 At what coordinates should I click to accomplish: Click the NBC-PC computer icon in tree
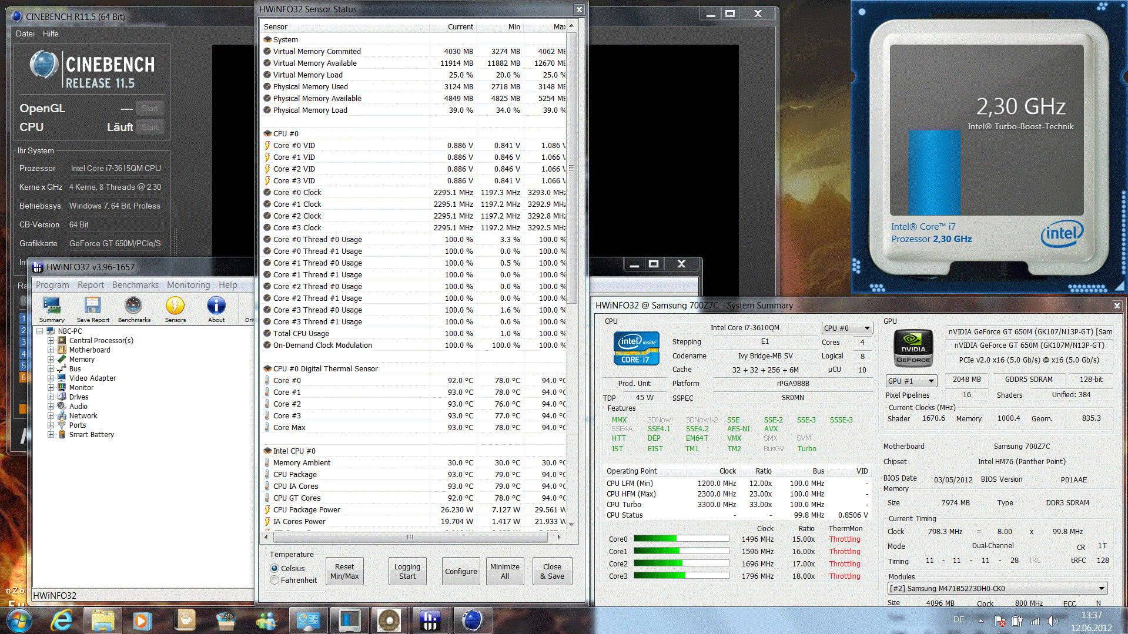click(x=51, y=331)
